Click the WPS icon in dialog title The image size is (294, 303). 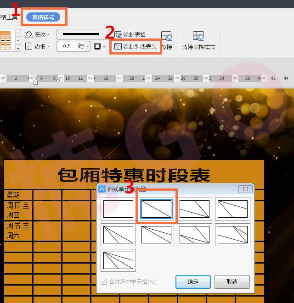coord(102,189)
